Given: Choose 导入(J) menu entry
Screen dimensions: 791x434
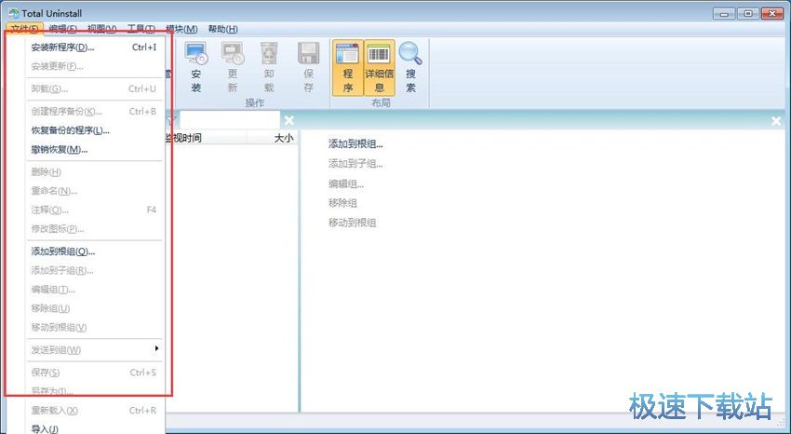Looking at the screenshot, I should pyautogui.click(x=94, y=429).
